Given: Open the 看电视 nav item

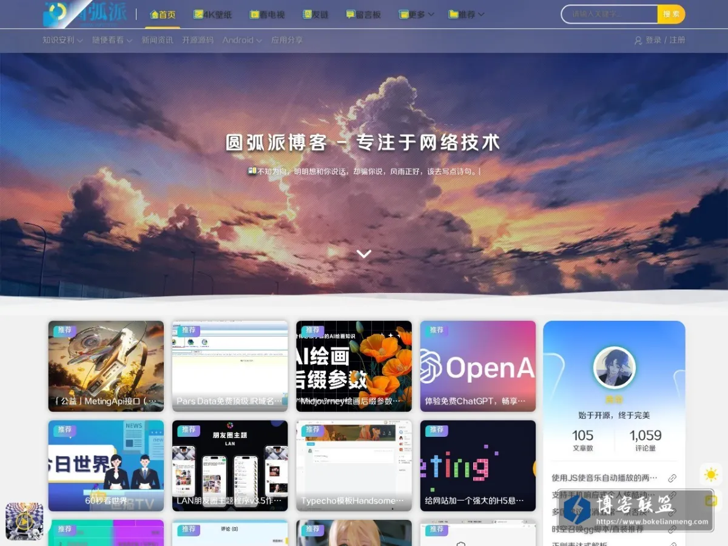Looking at the screenshot, I should point(267,14).
